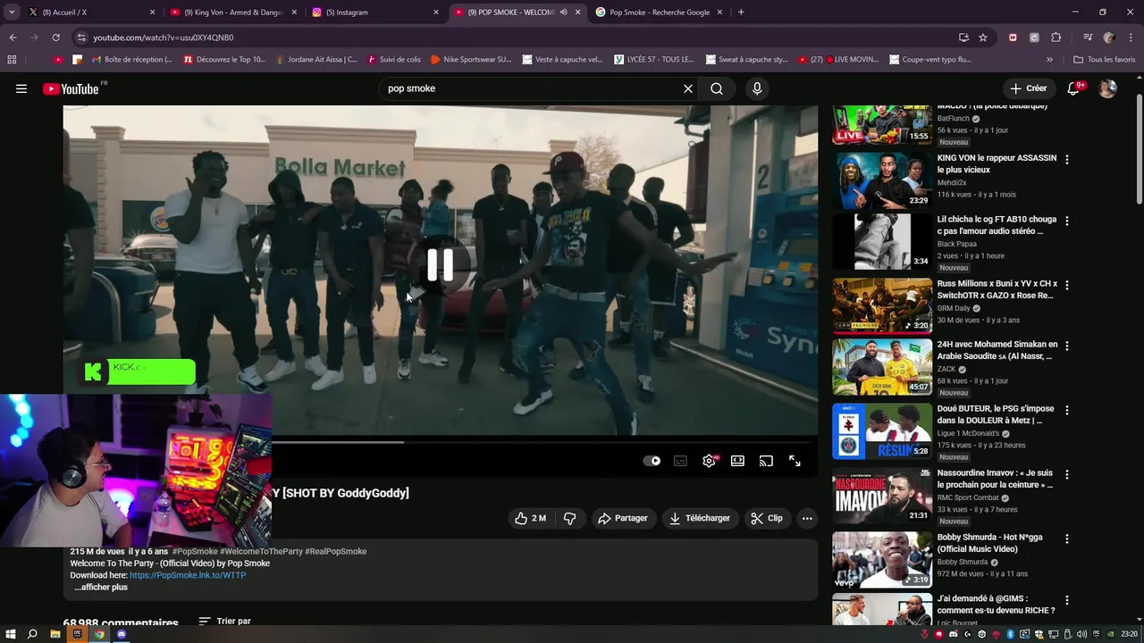Bookmark this page with the star icon
The width and height of the screenshot is (1144, 643).
point(983,38)
